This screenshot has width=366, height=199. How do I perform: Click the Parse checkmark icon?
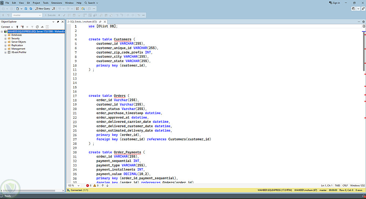coord(64,15)
